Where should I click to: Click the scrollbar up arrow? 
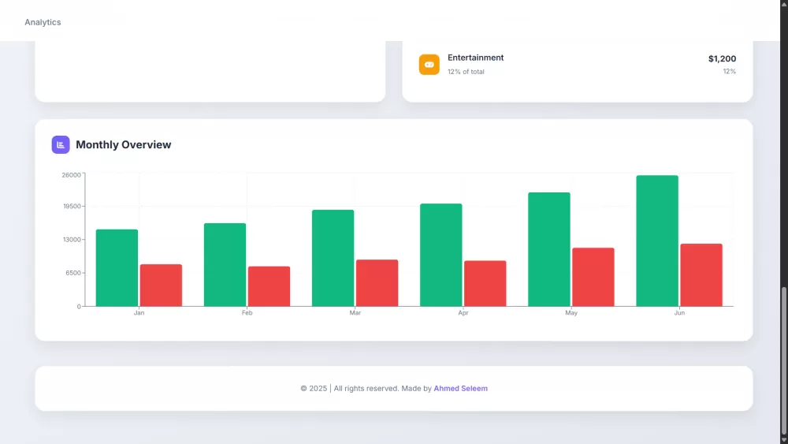(x=783, y=5)
